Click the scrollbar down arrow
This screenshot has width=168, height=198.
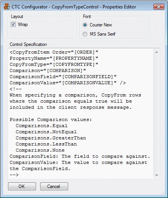coord(157,175)
